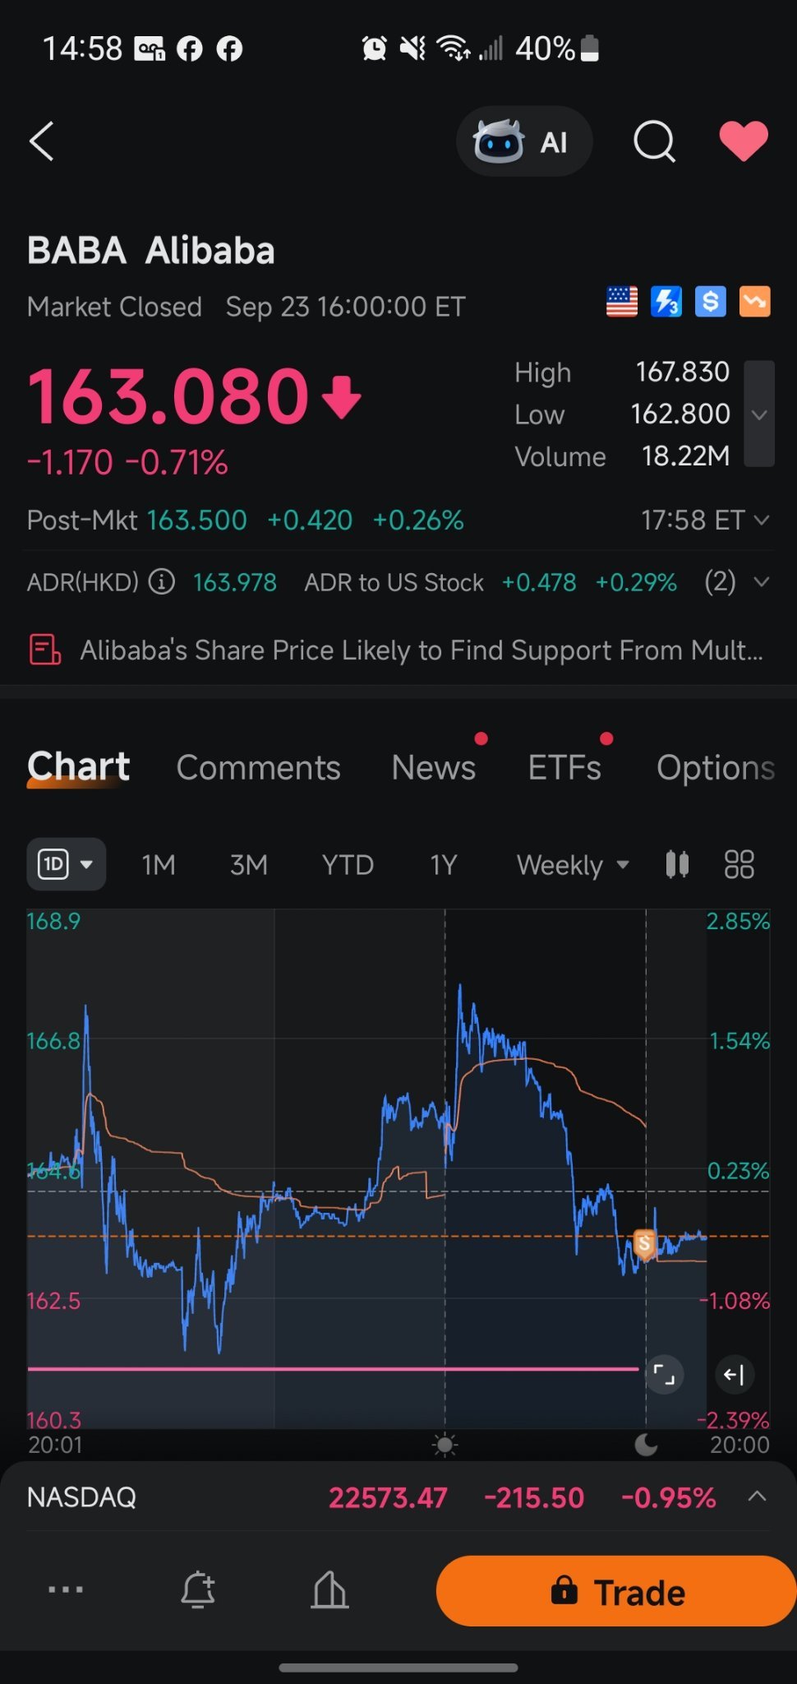Expand the ADR row chevron
The image size is (797, 1684).
coord(762,582)
